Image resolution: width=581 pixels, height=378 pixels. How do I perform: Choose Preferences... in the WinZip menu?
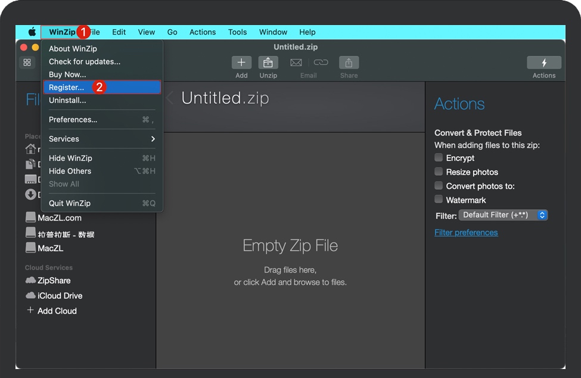(73, 120)
